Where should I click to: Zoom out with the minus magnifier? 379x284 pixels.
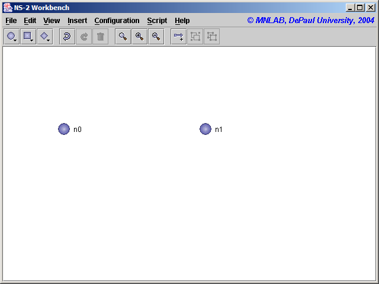(x=156, y=37)
